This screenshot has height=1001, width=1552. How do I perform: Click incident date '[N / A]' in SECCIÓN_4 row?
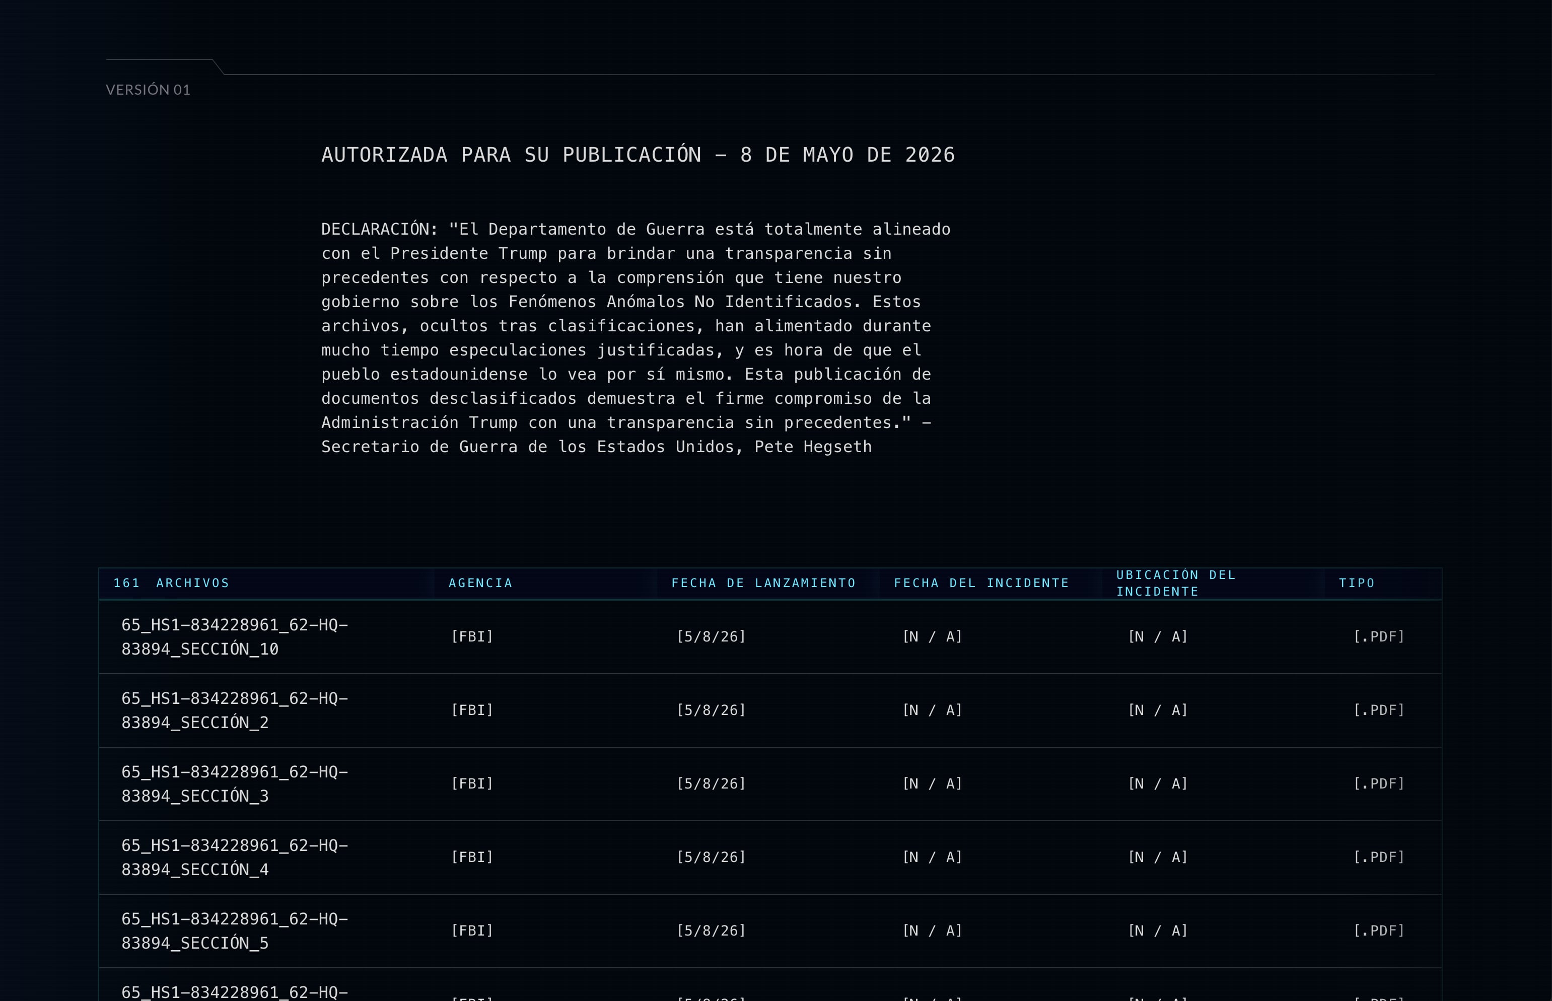point(933,856)
